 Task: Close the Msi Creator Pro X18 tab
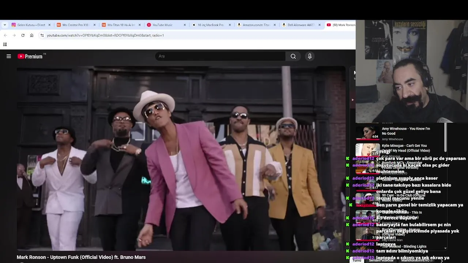pos(94,25)
